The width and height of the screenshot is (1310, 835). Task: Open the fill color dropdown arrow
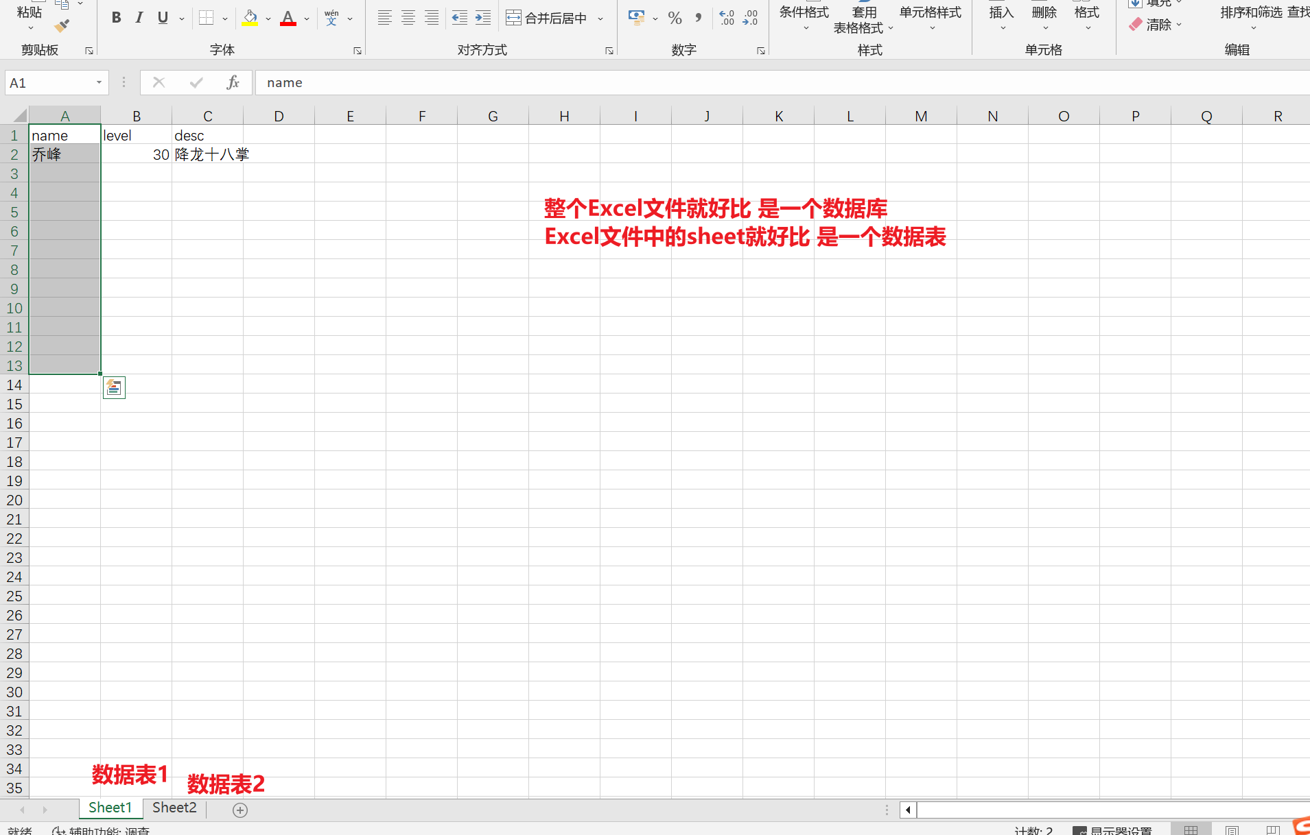point(266,19)
